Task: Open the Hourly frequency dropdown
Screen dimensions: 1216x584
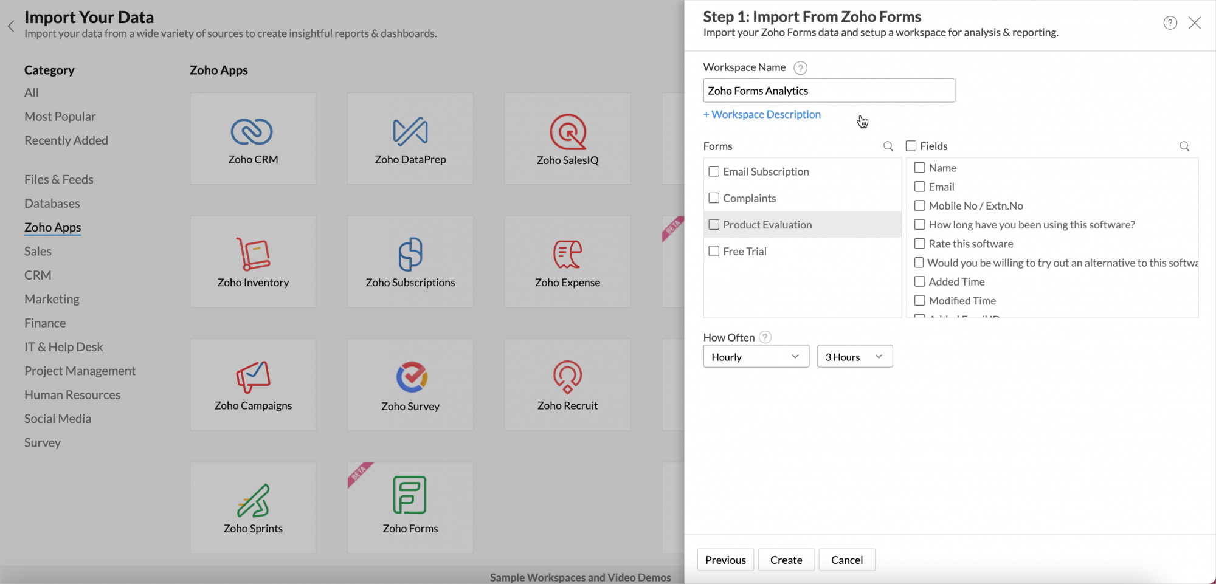Action: click(x=756, y=356)
